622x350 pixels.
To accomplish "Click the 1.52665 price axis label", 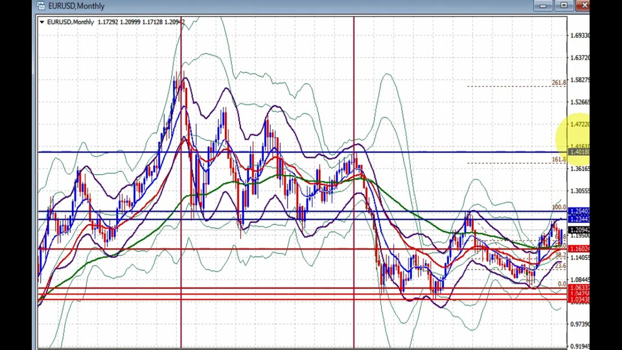I will [x=579, y=102].
